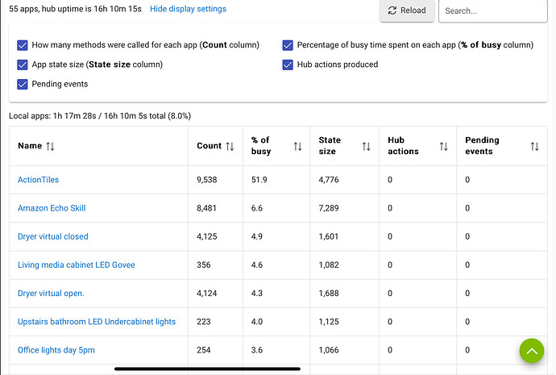Click the Reload button
The width and height of the screenshot is (556, 375).
pos(407,10)
